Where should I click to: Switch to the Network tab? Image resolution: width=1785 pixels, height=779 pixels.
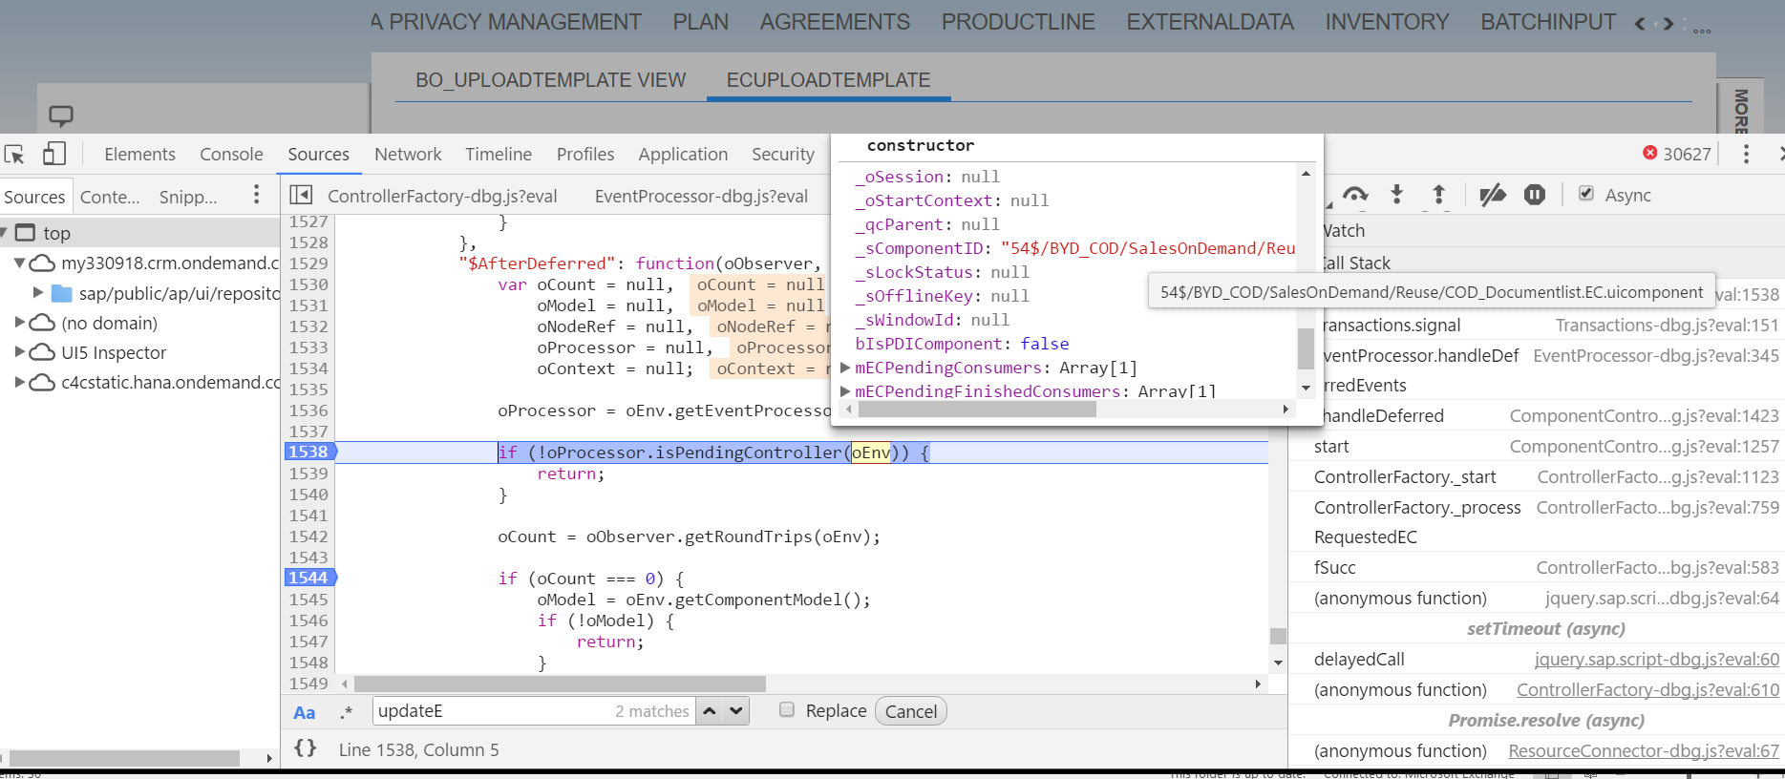408,154
